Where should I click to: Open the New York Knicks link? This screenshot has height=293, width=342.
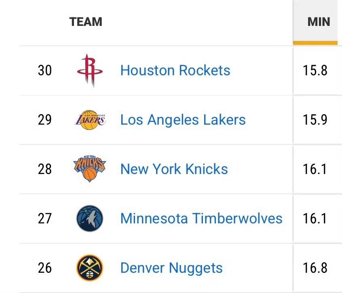pos(174,169)
